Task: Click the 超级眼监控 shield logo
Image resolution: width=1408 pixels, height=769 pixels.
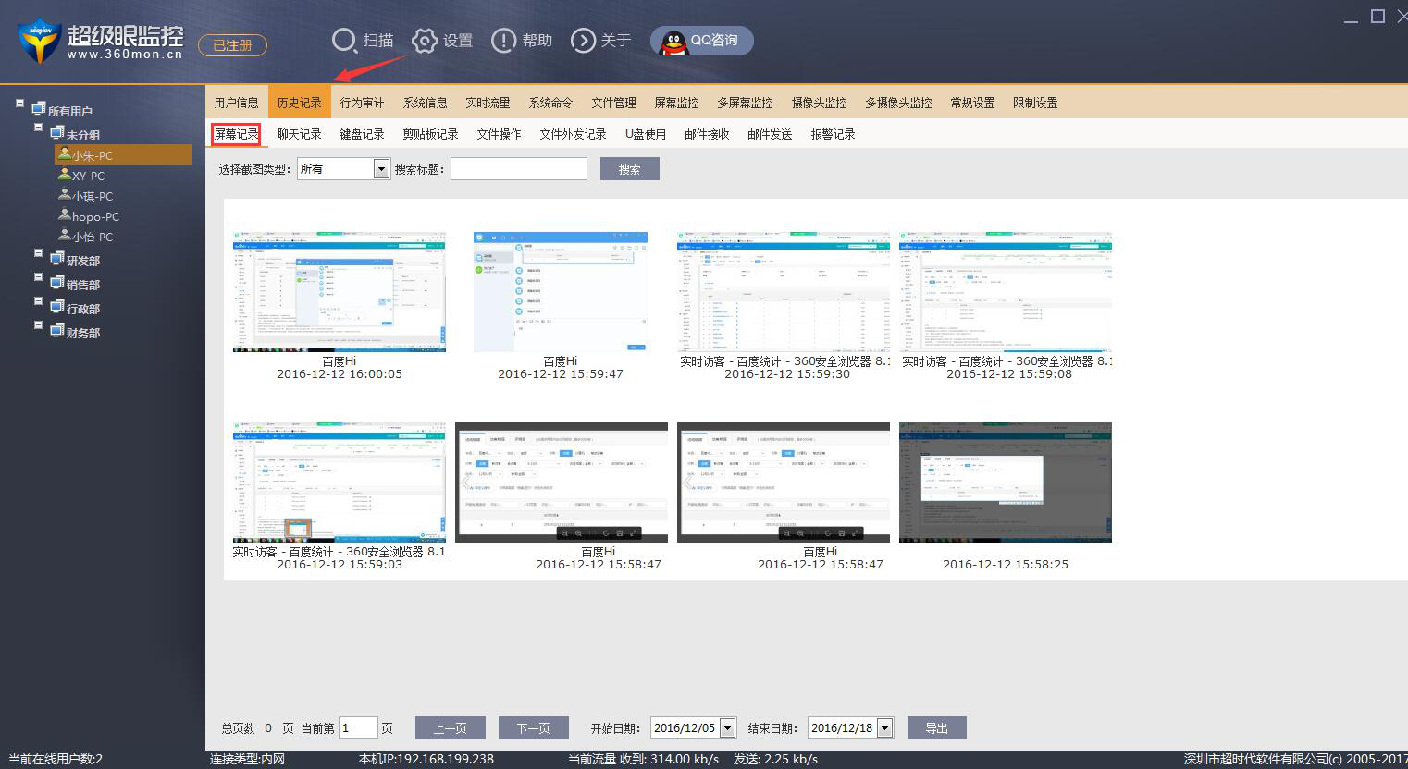Action: point(39,41)
